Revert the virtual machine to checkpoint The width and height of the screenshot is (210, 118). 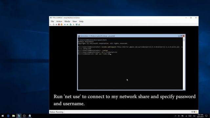coord(73,25)
